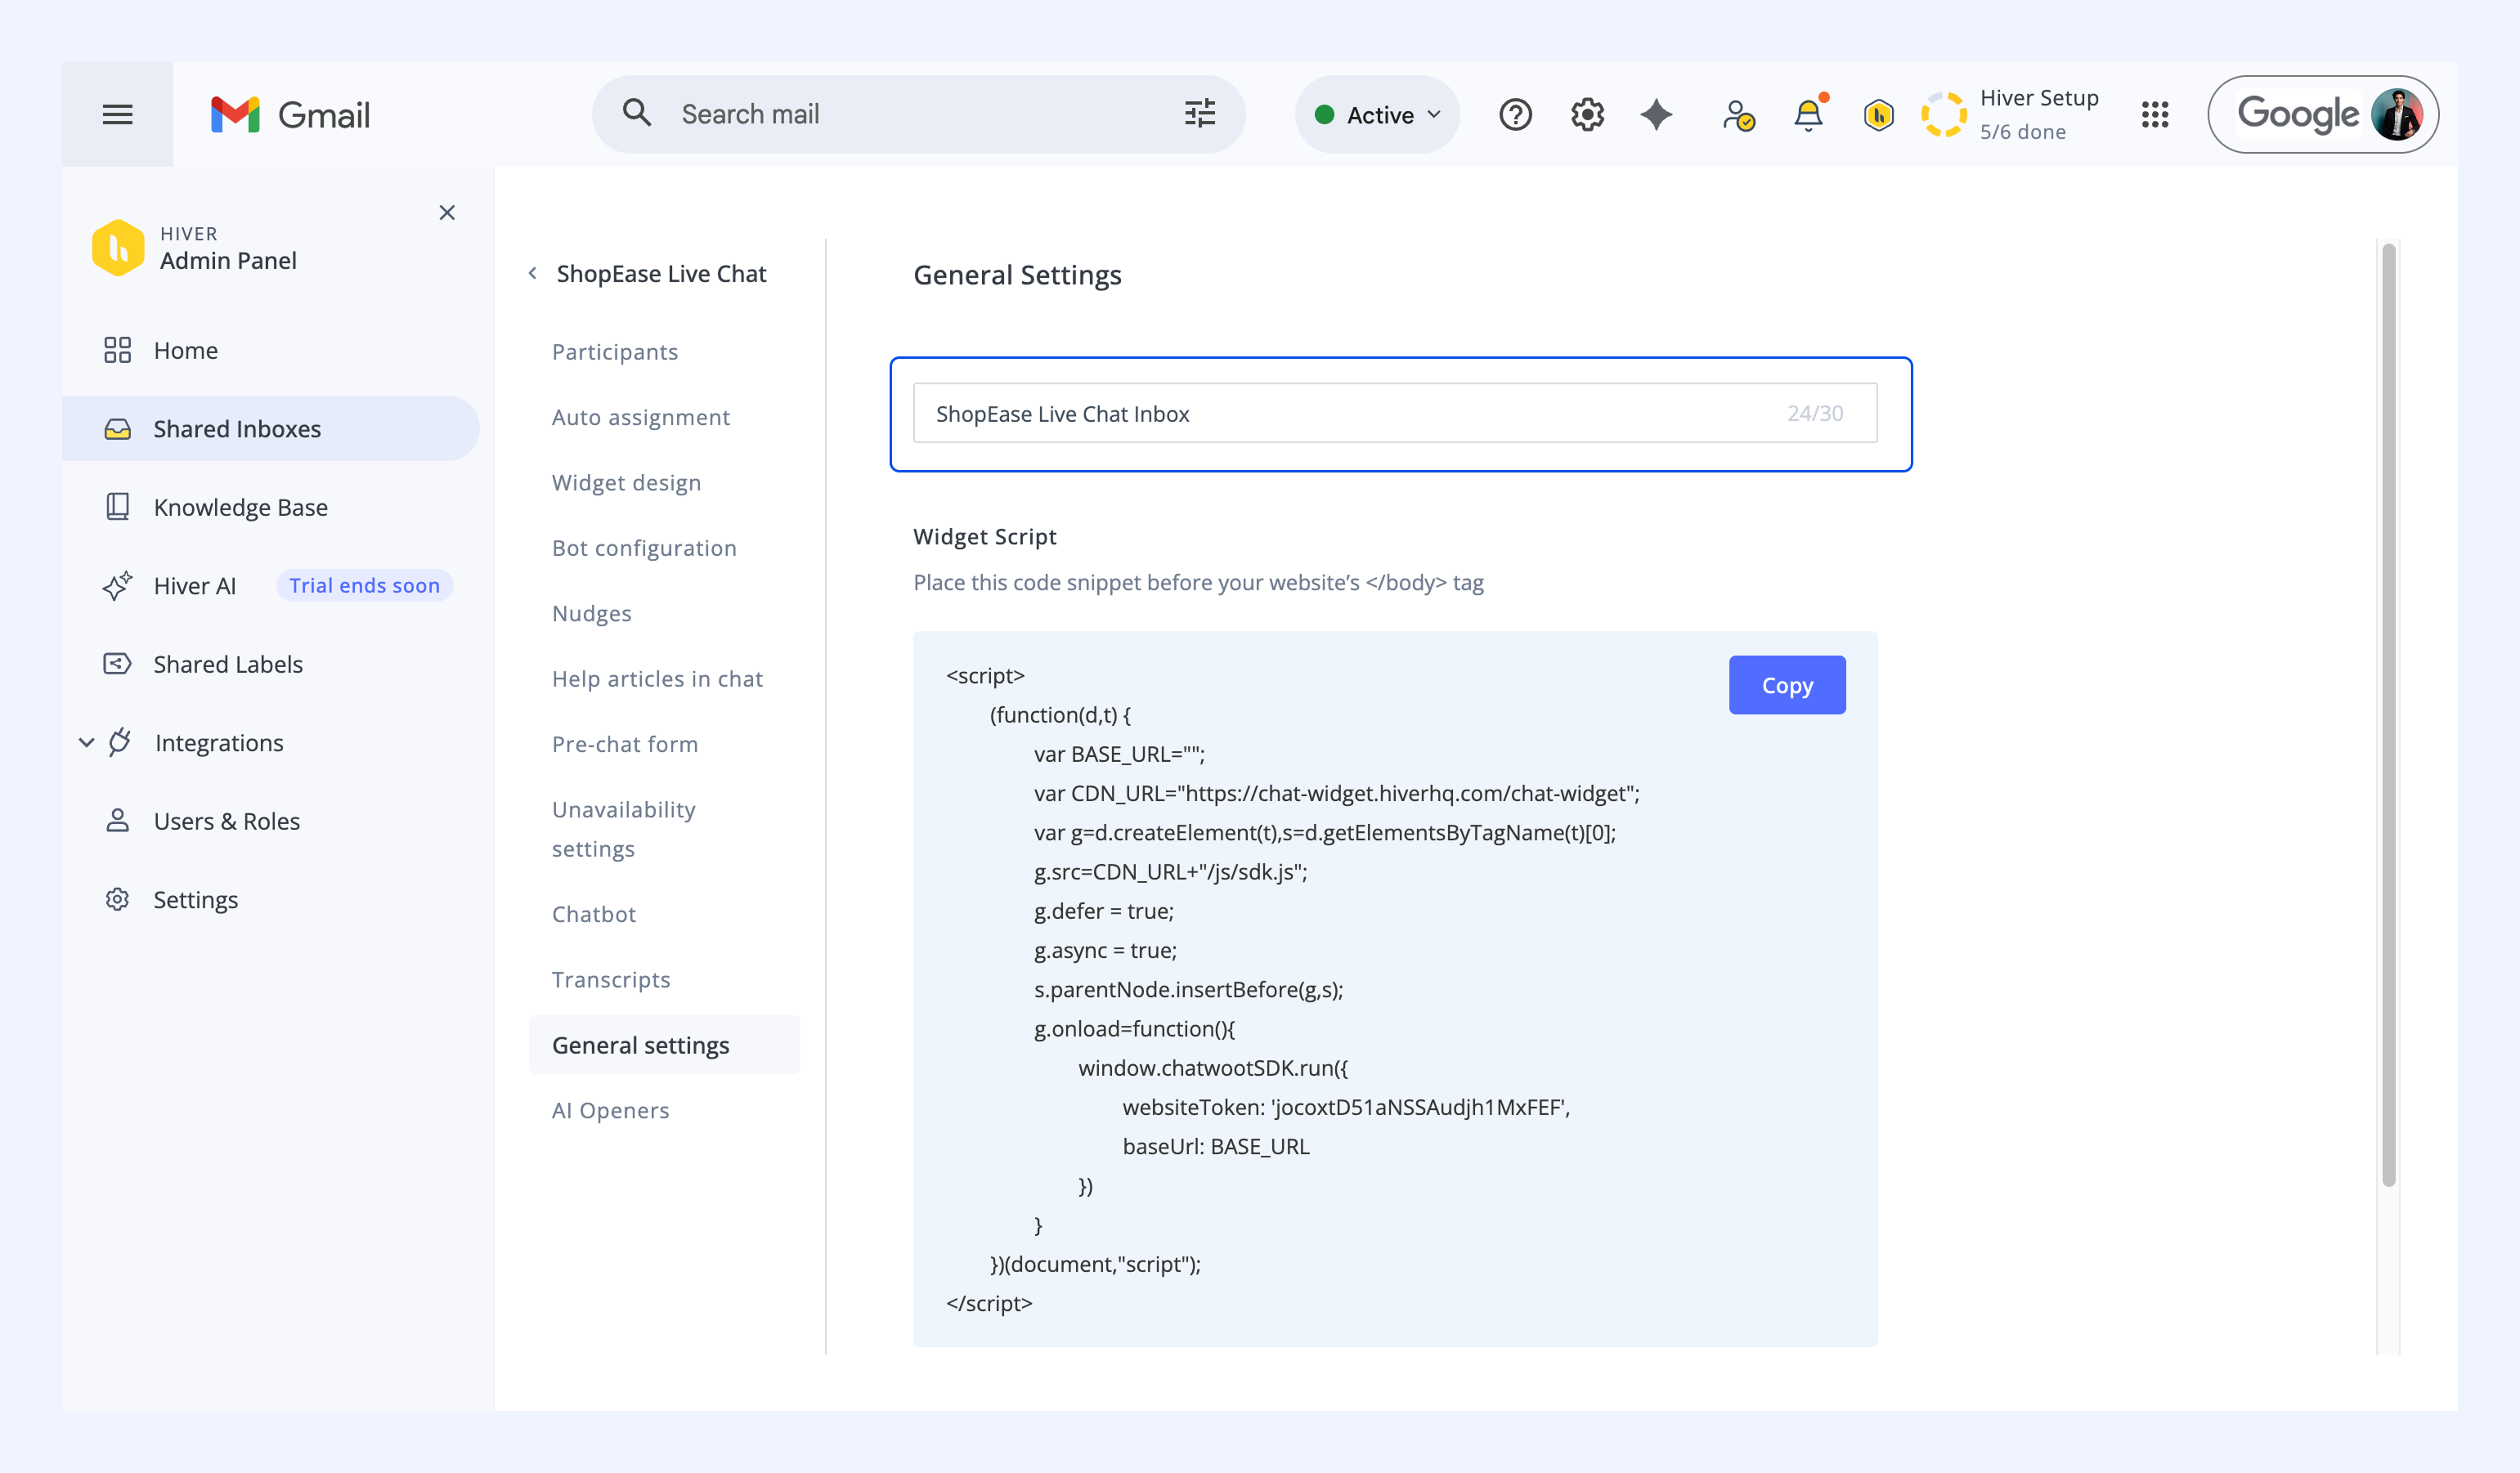Copy the widget script
The height and width of the screenshot is (1473, 2520).
click(x=1786, y=685)
